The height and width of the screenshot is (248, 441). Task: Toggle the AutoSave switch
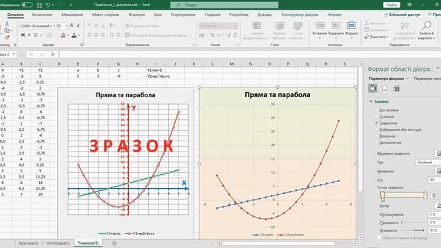coord(27,5)
